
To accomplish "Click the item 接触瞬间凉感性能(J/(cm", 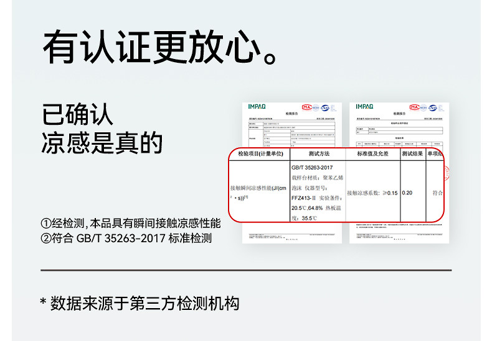I will point(258,188).
